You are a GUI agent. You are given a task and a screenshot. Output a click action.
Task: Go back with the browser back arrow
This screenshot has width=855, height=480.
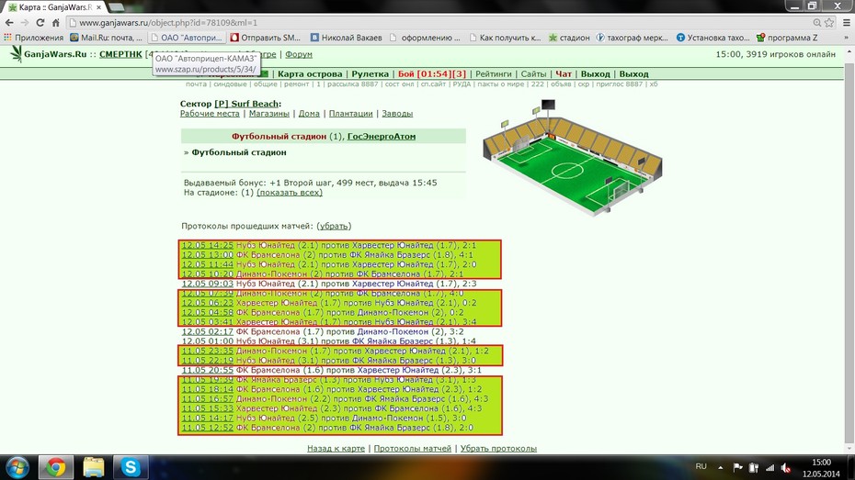coord(9,23)
